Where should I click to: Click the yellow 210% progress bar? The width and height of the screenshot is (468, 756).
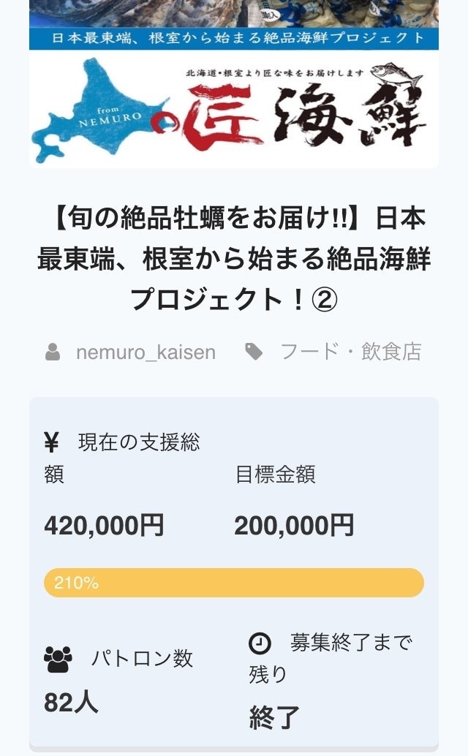[234, 583]
